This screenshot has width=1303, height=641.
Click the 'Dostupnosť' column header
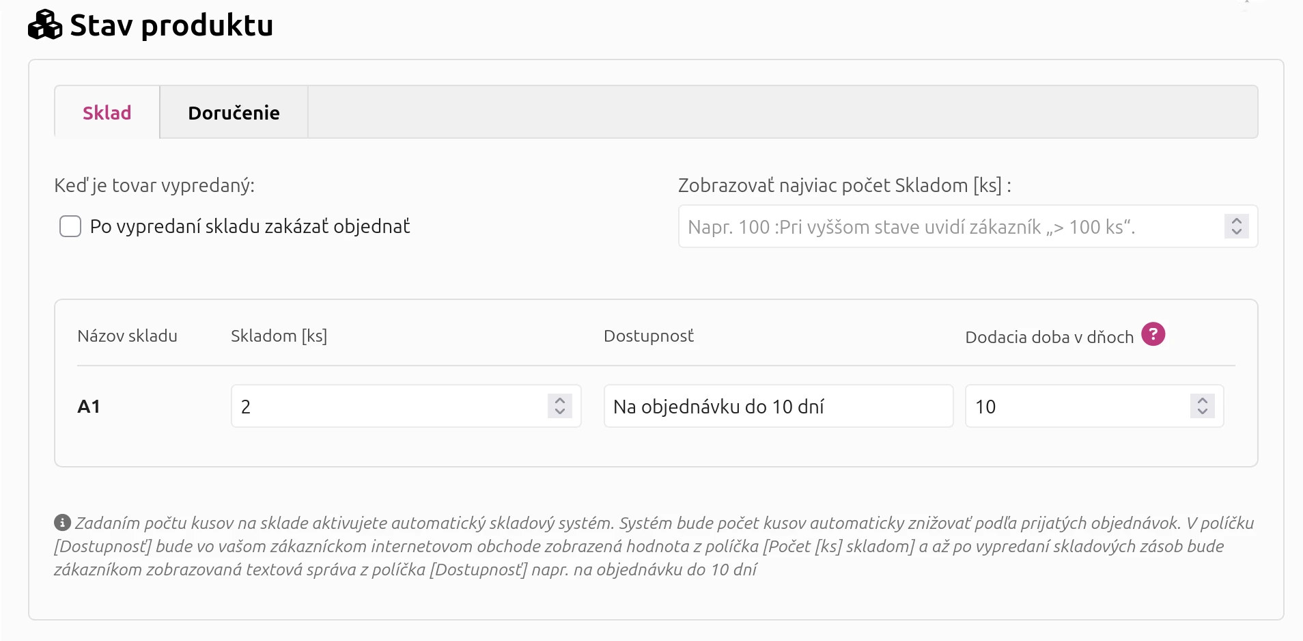coord(649,336)
